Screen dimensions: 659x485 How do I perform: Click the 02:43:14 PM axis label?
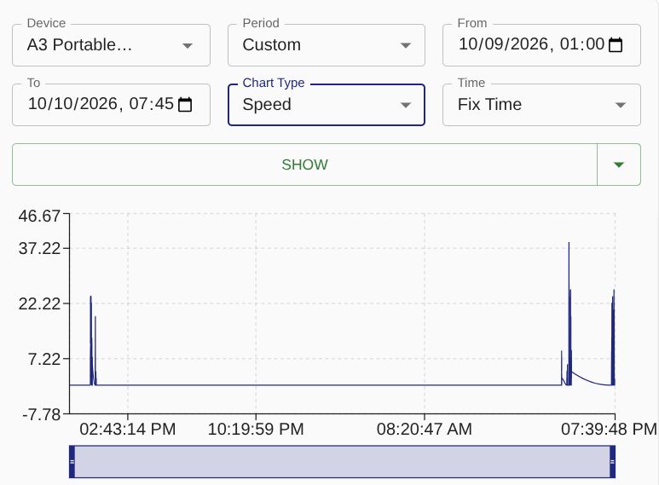tap(127, 429)
